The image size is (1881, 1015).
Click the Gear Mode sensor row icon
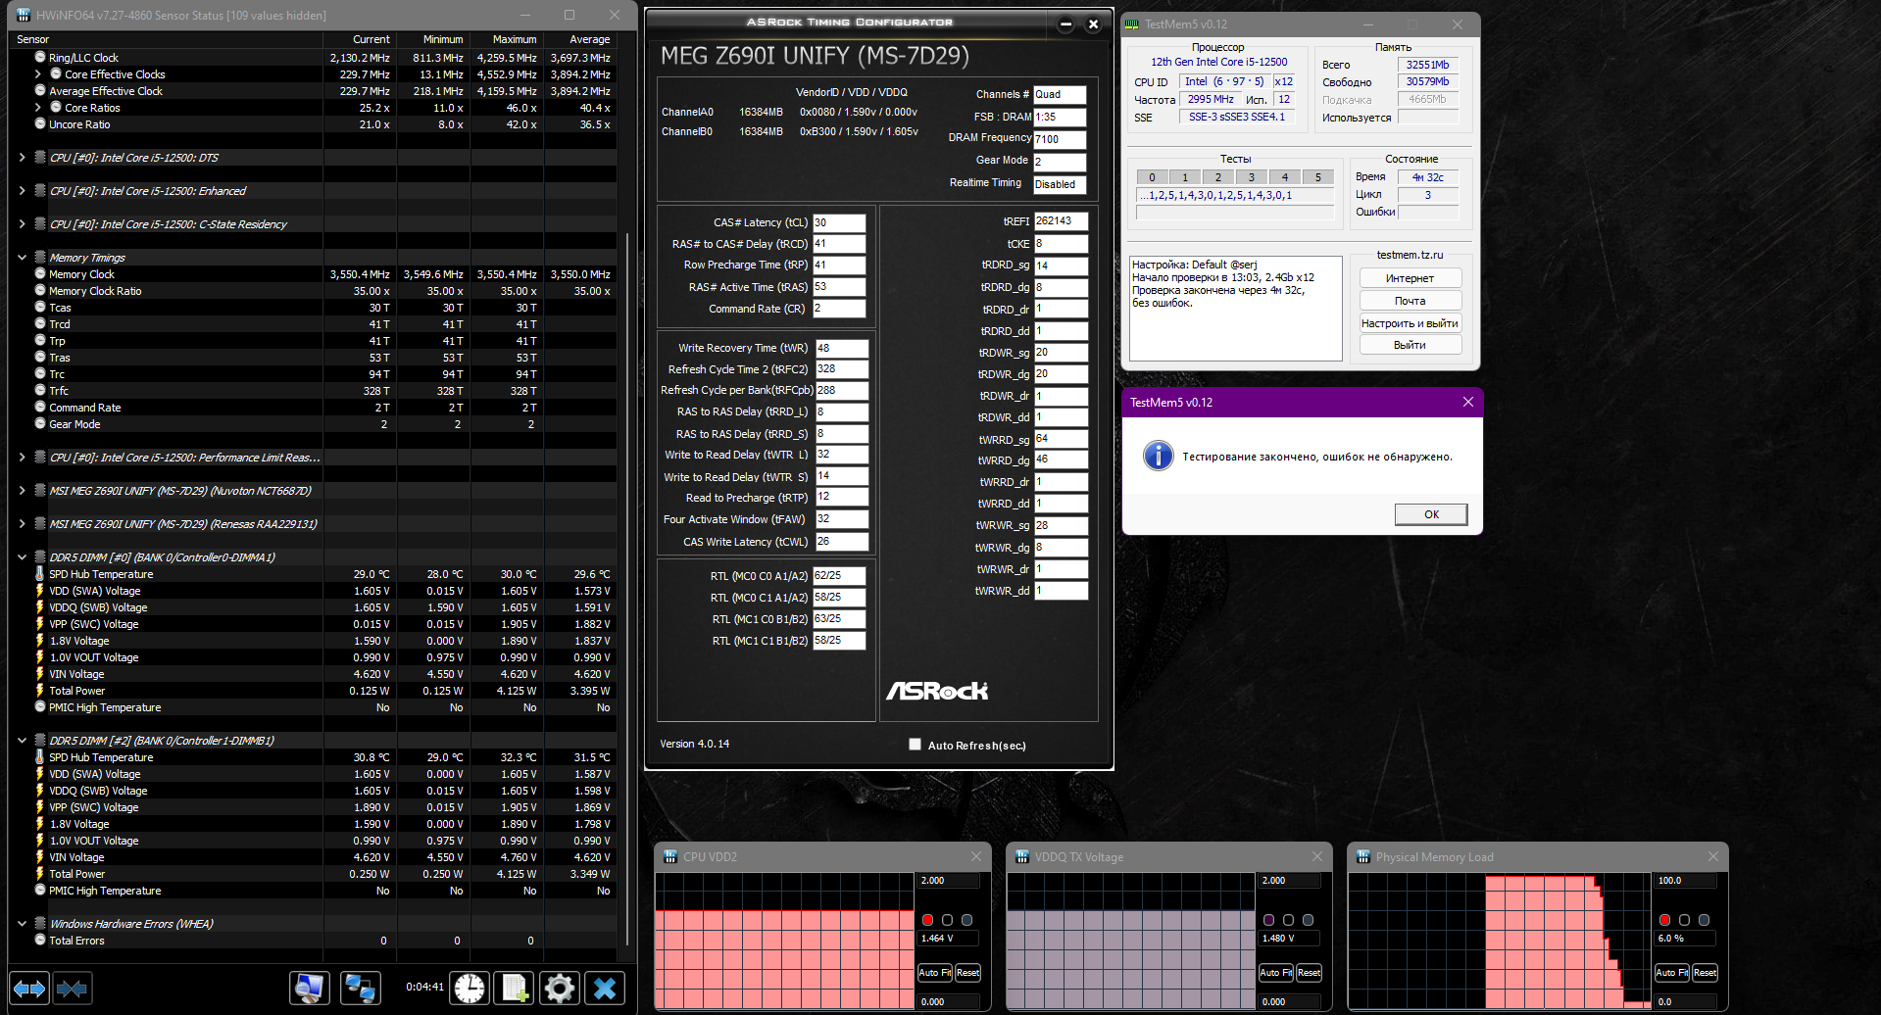(40, 423)
